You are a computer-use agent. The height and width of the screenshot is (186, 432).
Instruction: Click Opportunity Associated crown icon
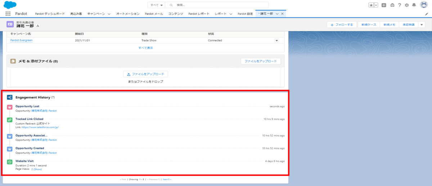click(x=9, y=137)
